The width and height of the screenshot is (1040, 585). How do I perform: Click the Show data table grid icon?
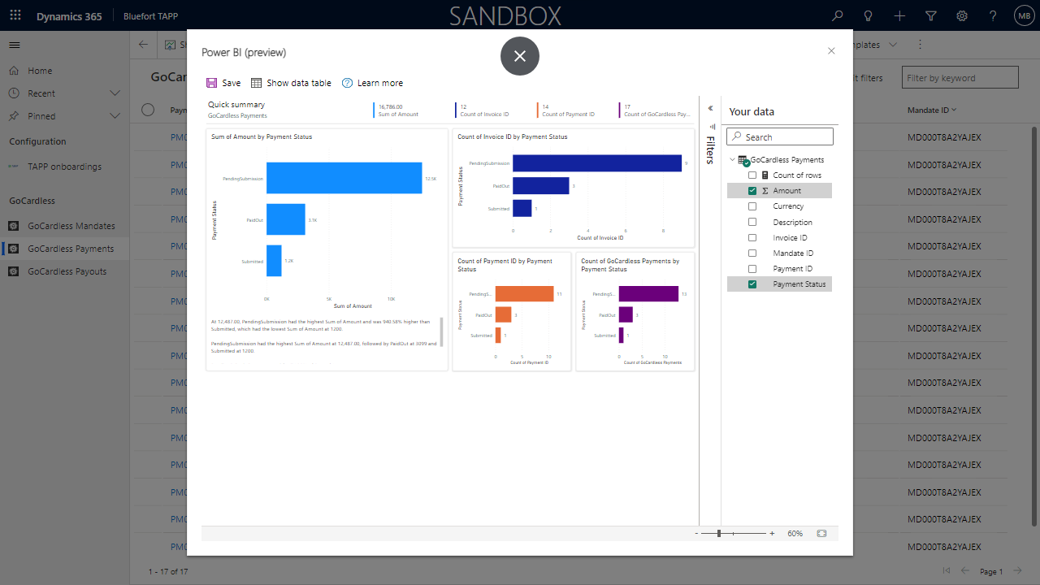(x=256, y=83)
